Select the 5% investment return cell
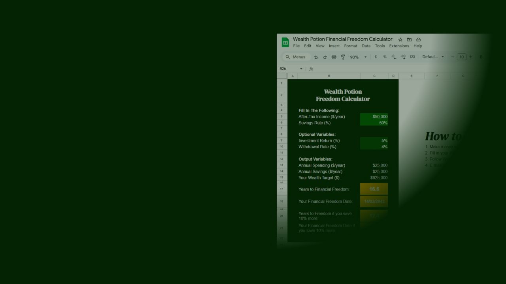This screenshot has height=284, width=506. [374, 141]
